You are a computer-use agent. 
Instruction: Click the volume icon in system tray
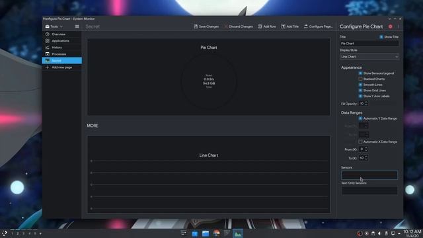(x=379, y=233)
